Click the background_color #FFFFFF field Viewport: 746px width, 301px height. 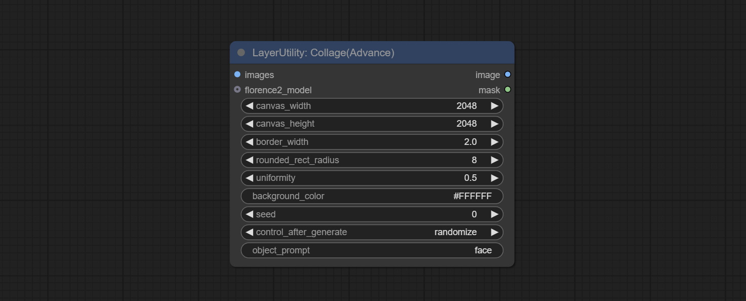click(x=372, y=196)
